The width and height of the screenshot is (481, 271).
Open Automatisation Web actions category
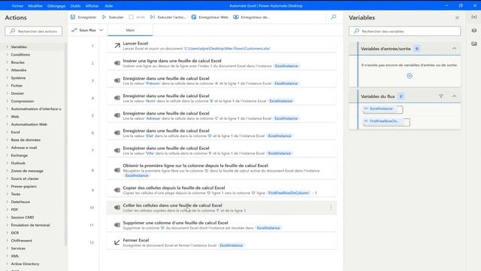[29, 124]
